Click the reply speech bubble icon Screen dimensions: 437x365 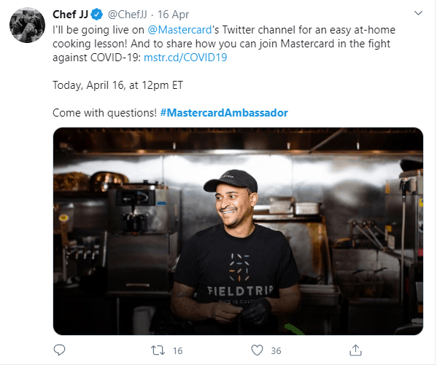pos(59,350)
